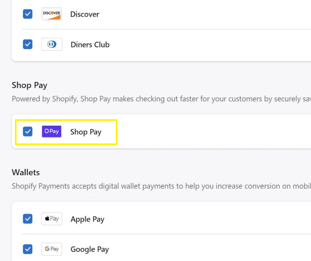Uncheck Diners Club as accepted payment
This screenshot has width=311, height=261.
[27, 44]
